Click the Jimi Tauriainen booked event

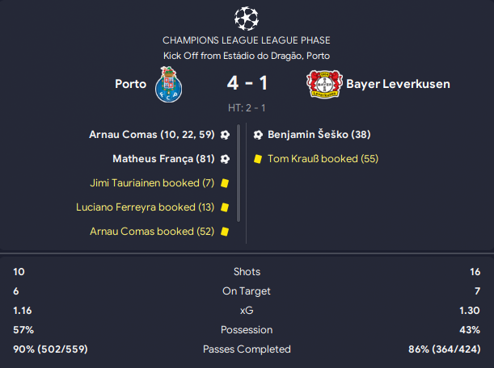click(151, 183)
